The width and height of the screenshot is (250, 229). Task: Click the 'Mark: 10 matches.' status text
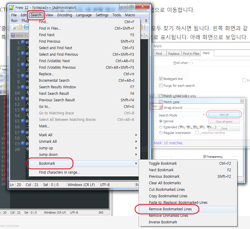click(168, 143)
